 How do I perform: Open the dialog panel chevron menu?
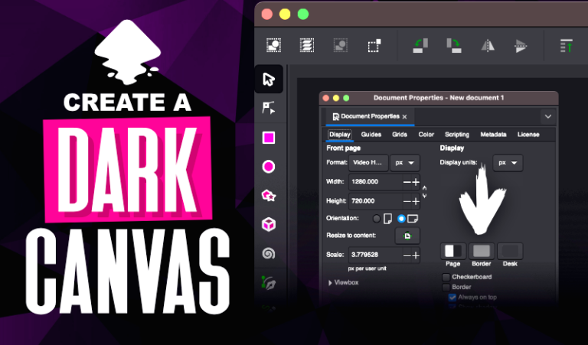[548, 116]
